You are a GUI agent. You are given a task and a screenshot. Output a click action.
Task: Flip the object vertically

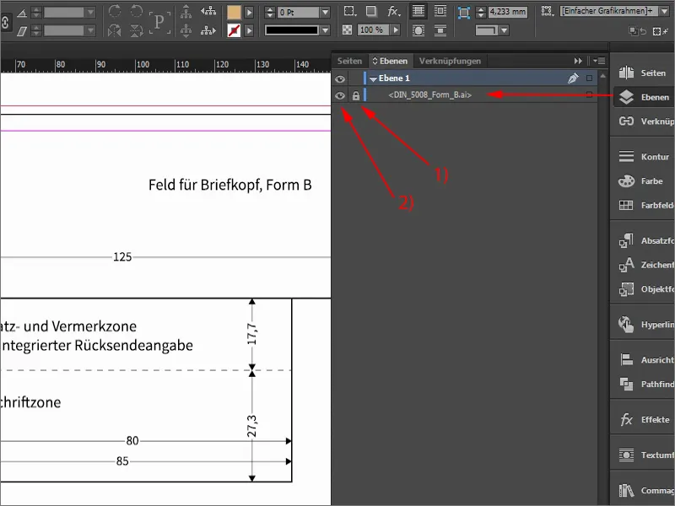pyautogui.click(x=136, y=30)
